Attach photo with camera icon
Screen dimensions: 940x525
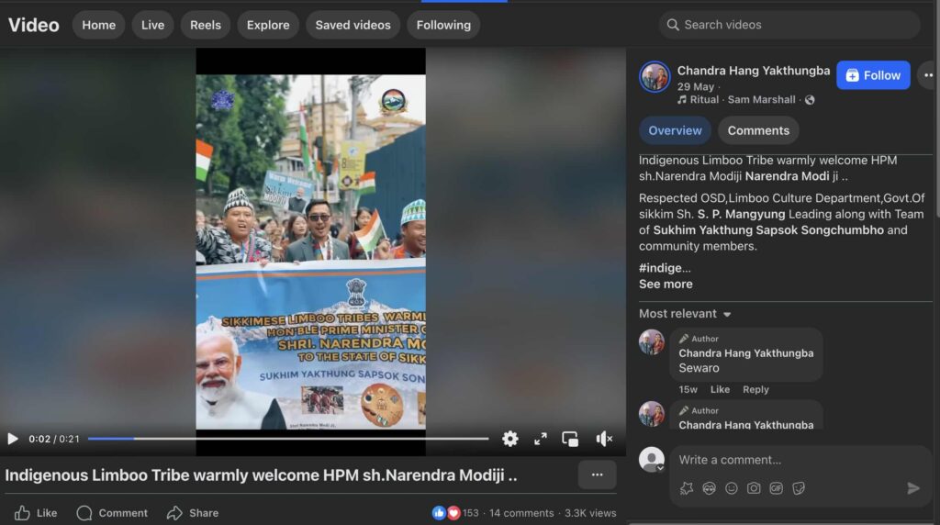click(754, 488)
